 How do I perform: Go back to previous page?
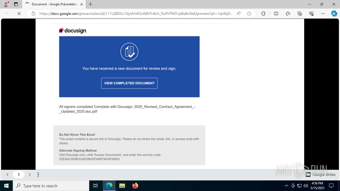pyautogui.click(x=7, y=14)
